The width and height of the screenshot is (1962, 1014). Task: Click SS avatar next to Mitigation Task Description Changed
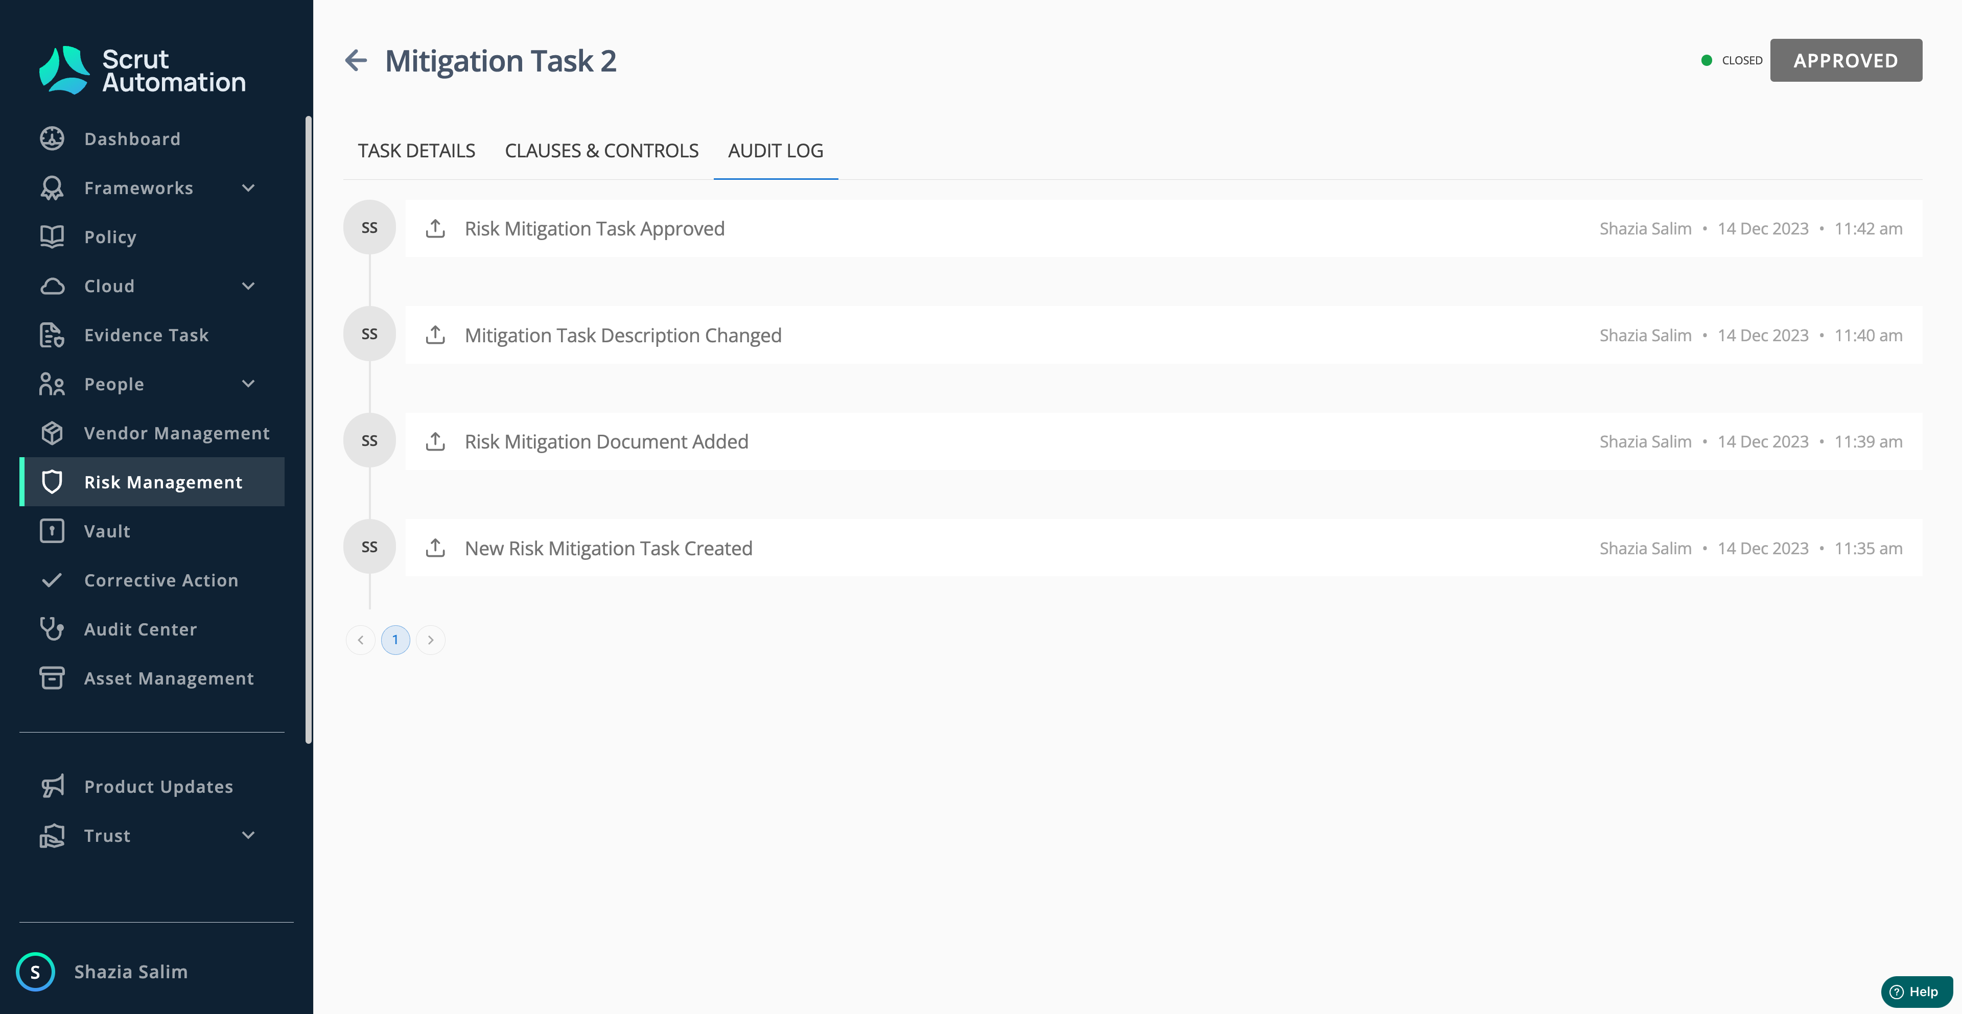point(369,334)
